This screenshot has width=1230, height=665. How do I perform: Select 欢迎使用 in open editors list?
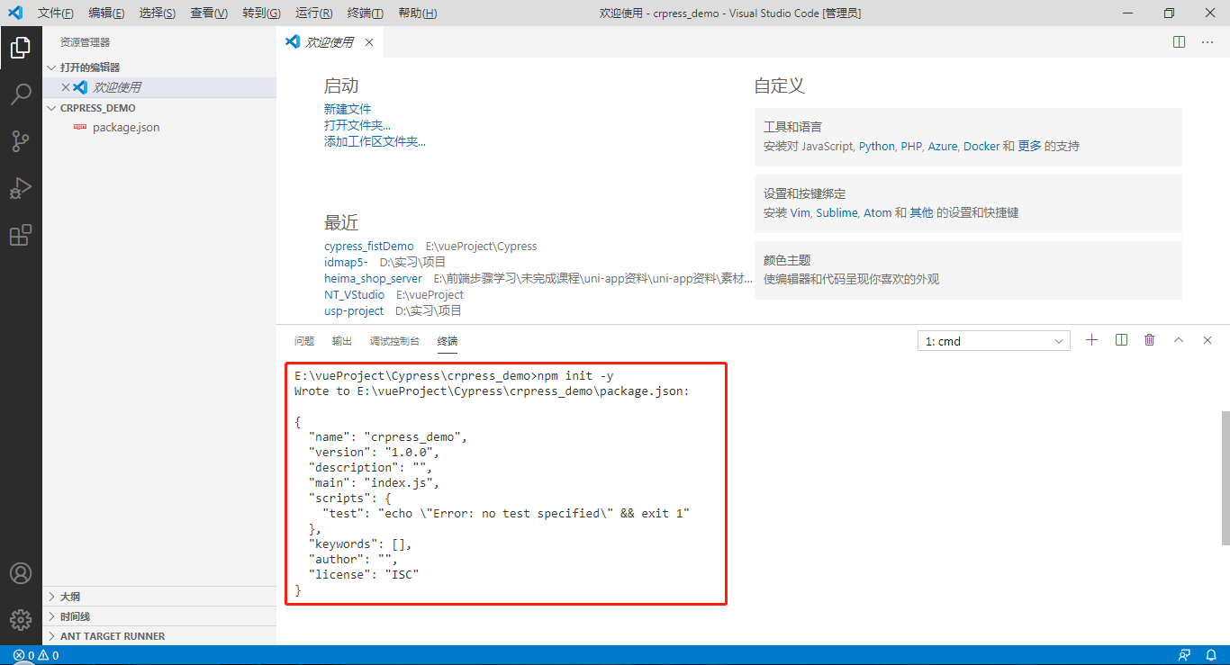point(117,87)
